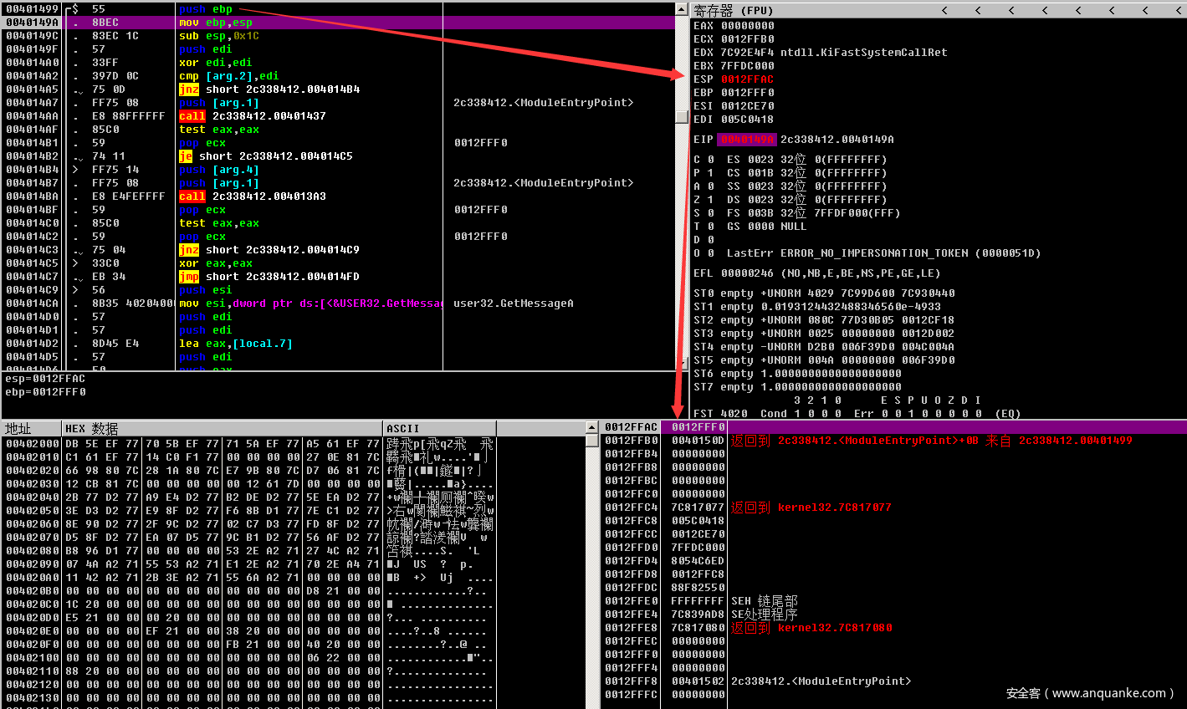
Task: Select the ESP register value 0012FFAC
Action: pos(747,79)
